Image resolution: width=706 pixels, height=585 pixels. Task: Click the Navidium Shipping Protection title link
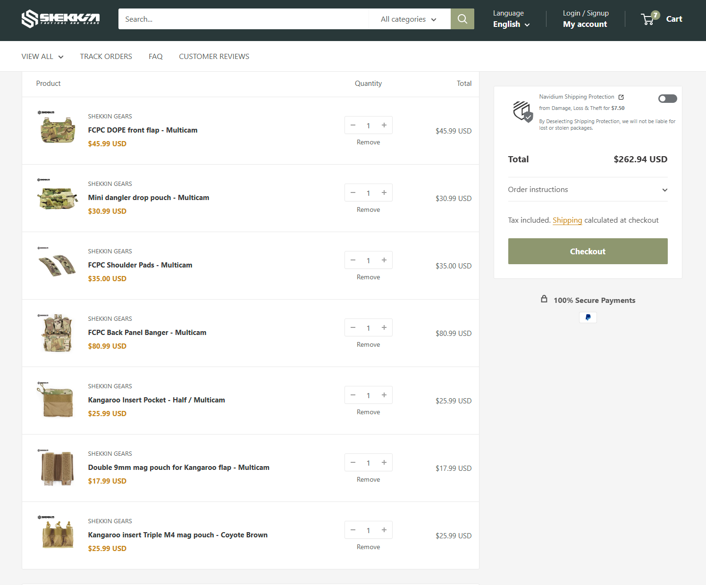(577, 97)
